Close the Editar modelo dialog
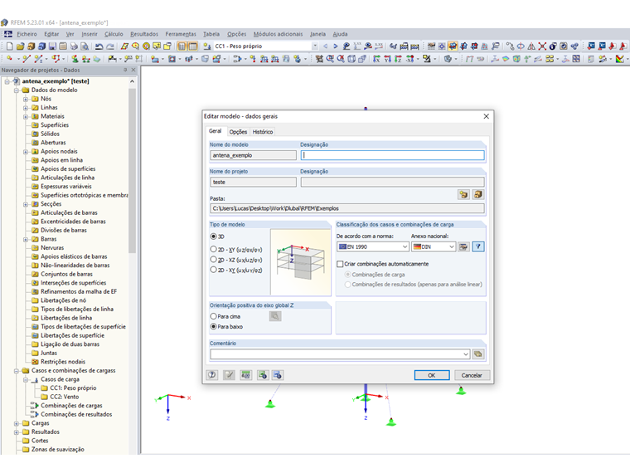Image resolution: width=630 pixels, height=473 pixels. [x=486, y=116]
